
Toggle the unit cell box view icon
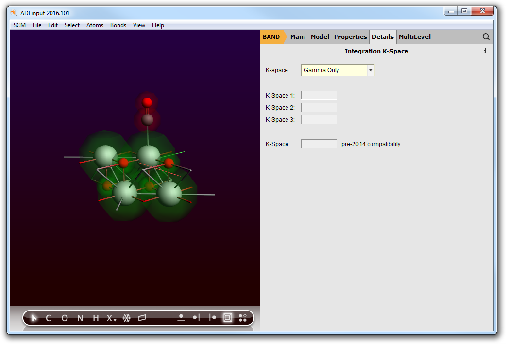(x=228, y=318)
